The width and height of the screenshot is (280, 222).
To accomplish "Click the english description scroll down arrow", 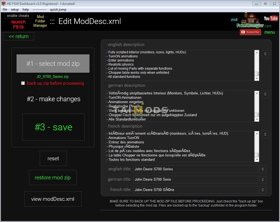I will (x=257, y=78).
